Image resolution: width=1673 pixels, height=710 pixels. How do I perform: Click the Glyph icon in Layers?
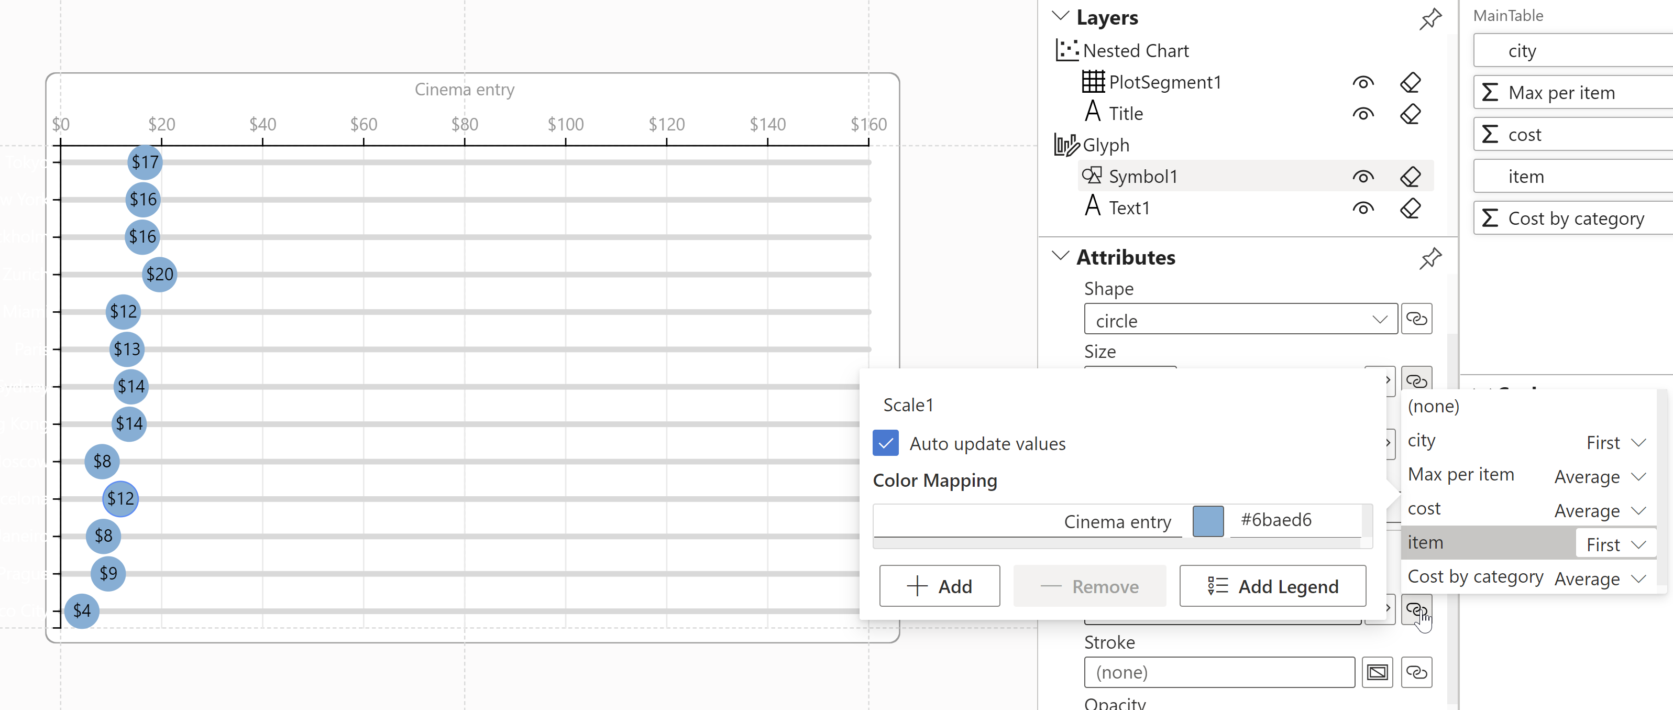[1067, 144]
